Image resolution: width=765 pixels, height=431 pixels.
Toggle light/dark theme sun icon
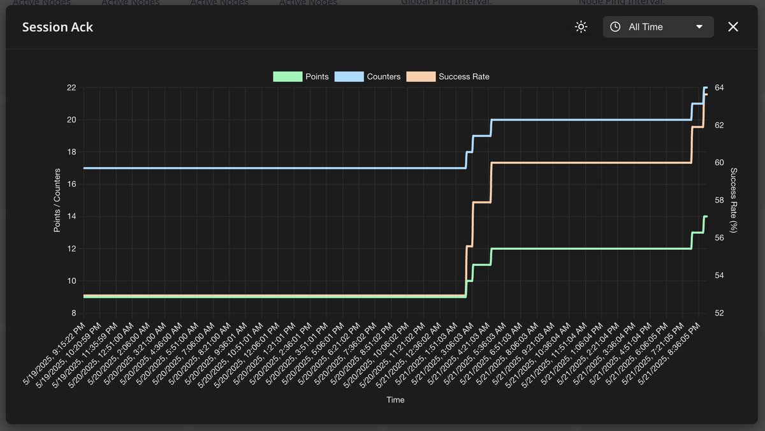581,27
